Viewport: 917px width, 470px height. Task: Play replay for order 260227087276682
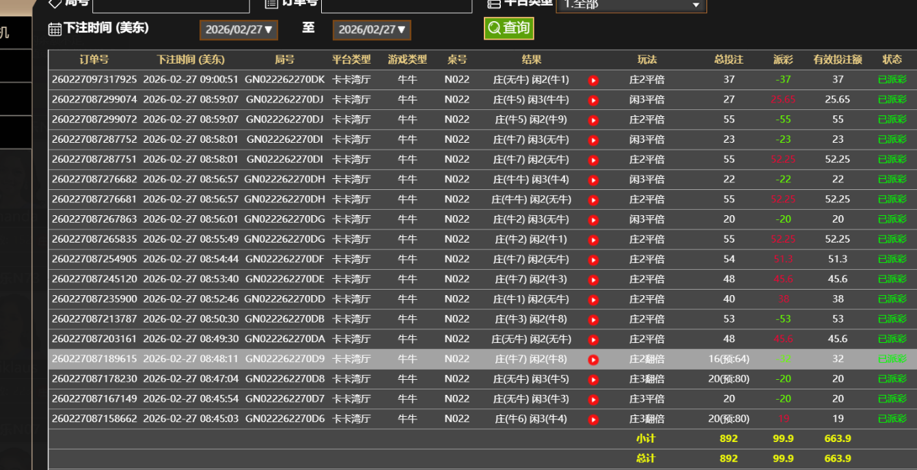point(593,180)
